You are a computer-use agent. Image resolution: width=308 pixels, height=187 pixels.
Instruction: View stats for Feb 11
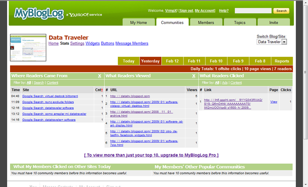coord(194,61)
